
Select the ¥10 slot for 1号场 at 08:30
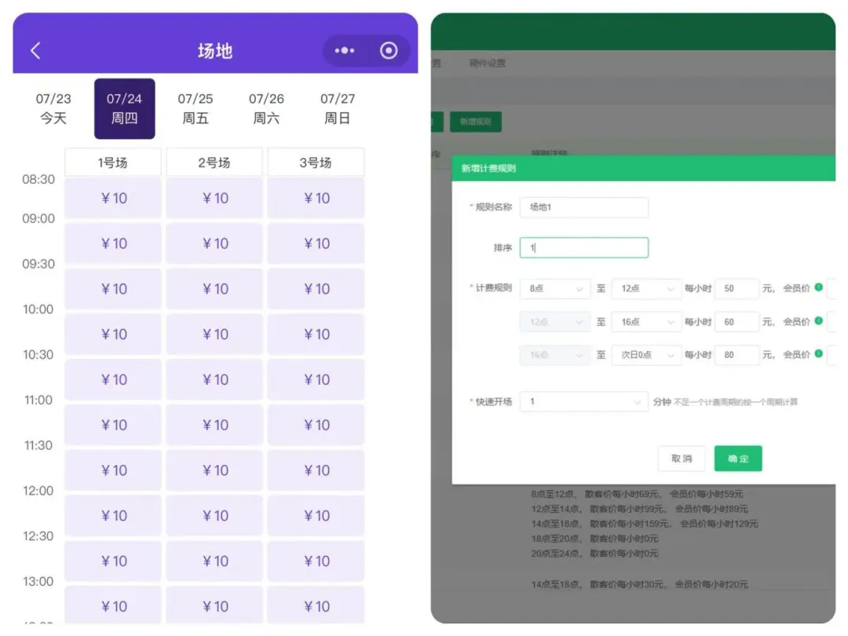point(112,198)
